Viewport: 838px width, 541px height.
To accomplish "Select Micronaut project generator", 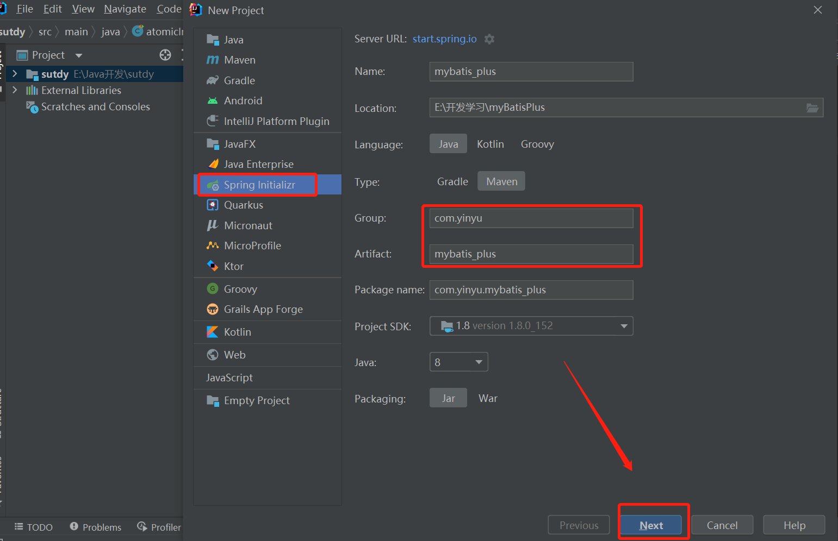I will [268, 225].
